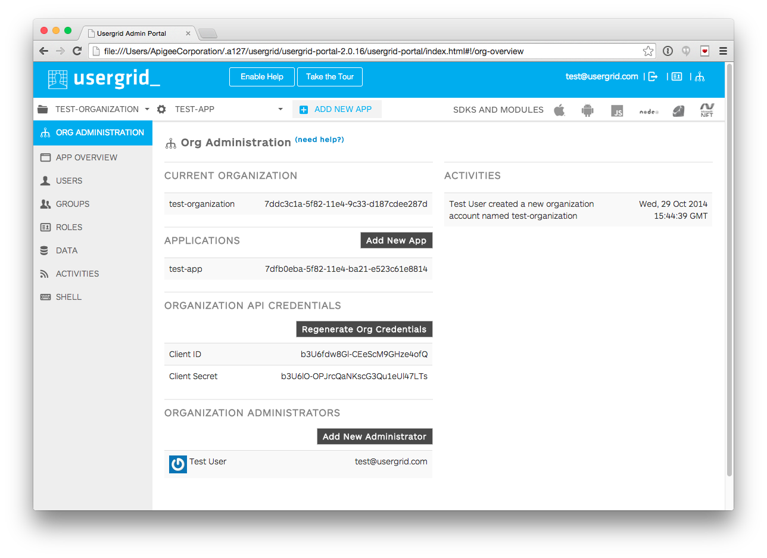Click the circled-i extension icon
Screen dimensions: 767x558
(x=668, y=51)
